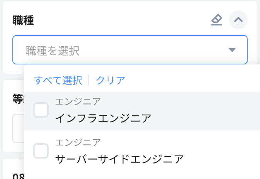Image resolution: width=260 pixels, height=179 pixels.
Task: Click the highlighted インフラエンジニア row background
Action: click(208, 111)
